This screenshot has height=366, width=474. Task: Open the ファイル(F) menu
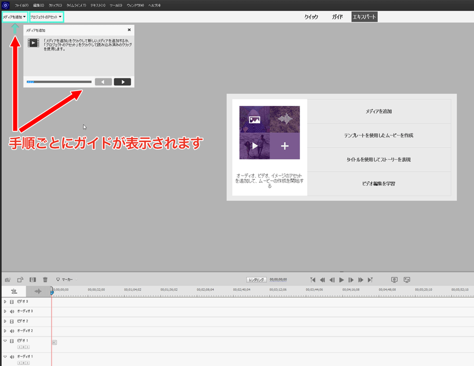22,5
